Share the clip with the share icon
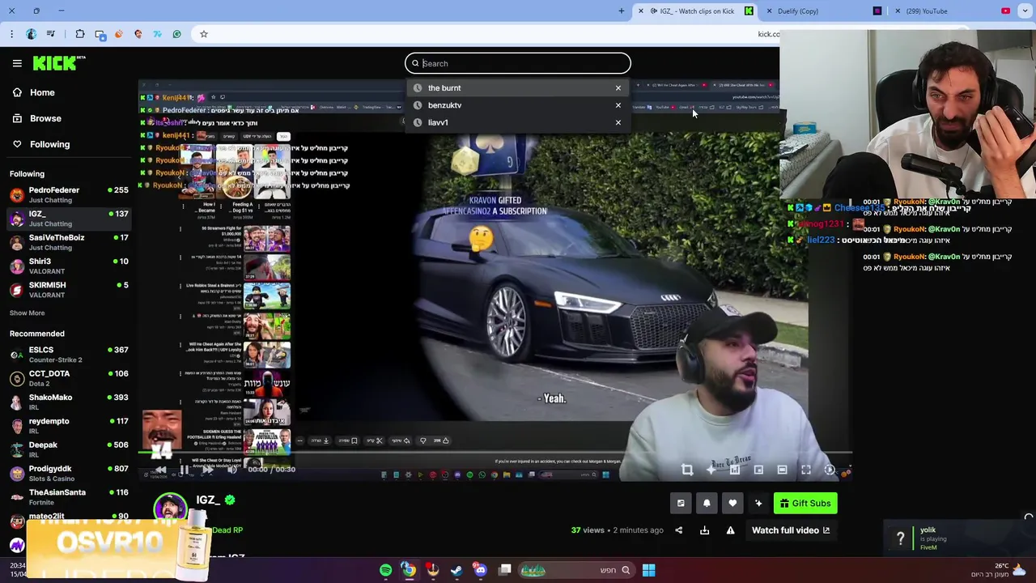Screen dimensions: 1036x583 click(678, 530)
